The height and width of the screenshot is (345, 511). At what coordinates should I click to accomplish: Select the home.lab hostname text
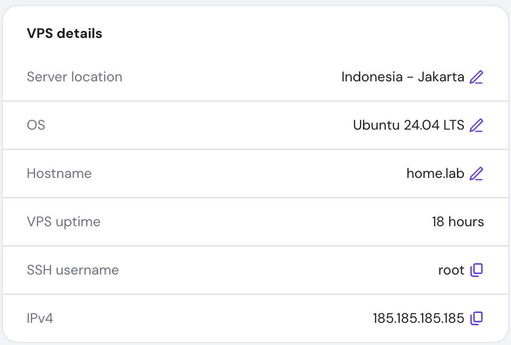[435, 173]
